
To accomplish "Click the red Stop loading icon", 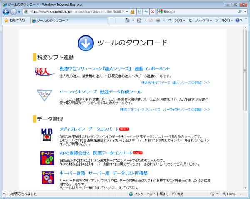I will coord(152,12).
